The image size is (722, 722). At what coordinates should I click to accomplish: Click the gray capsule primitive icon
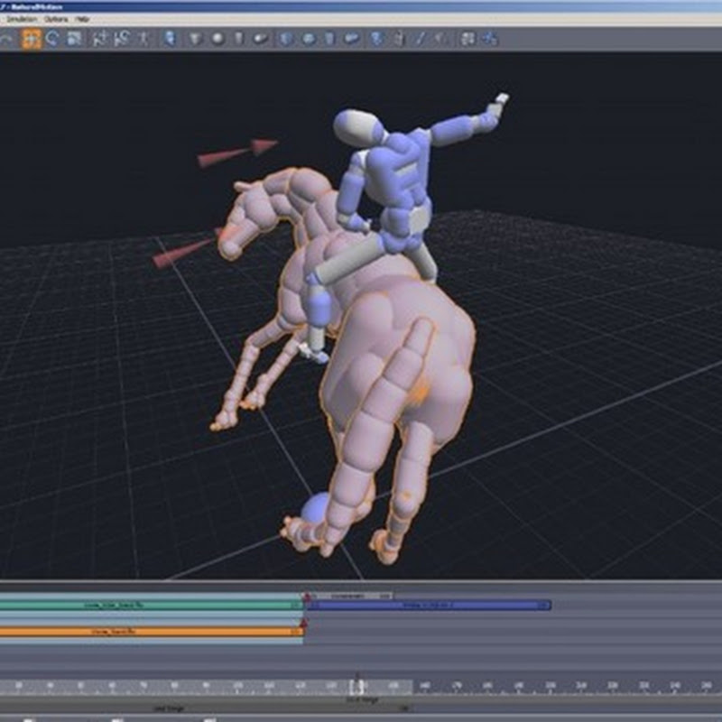tap(261, 38)
